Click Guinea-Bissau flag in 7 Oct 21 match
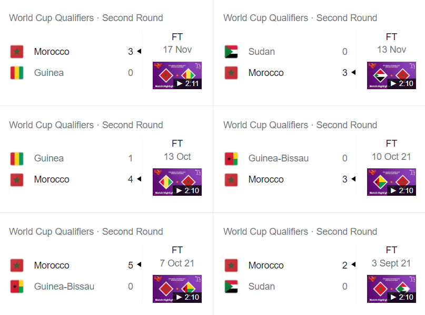 coord(17,287)
